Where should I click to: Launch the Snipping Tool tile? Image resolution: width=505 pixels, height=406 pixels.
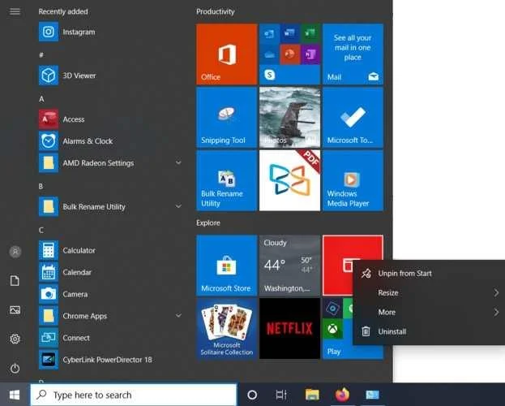click(226, 118)
